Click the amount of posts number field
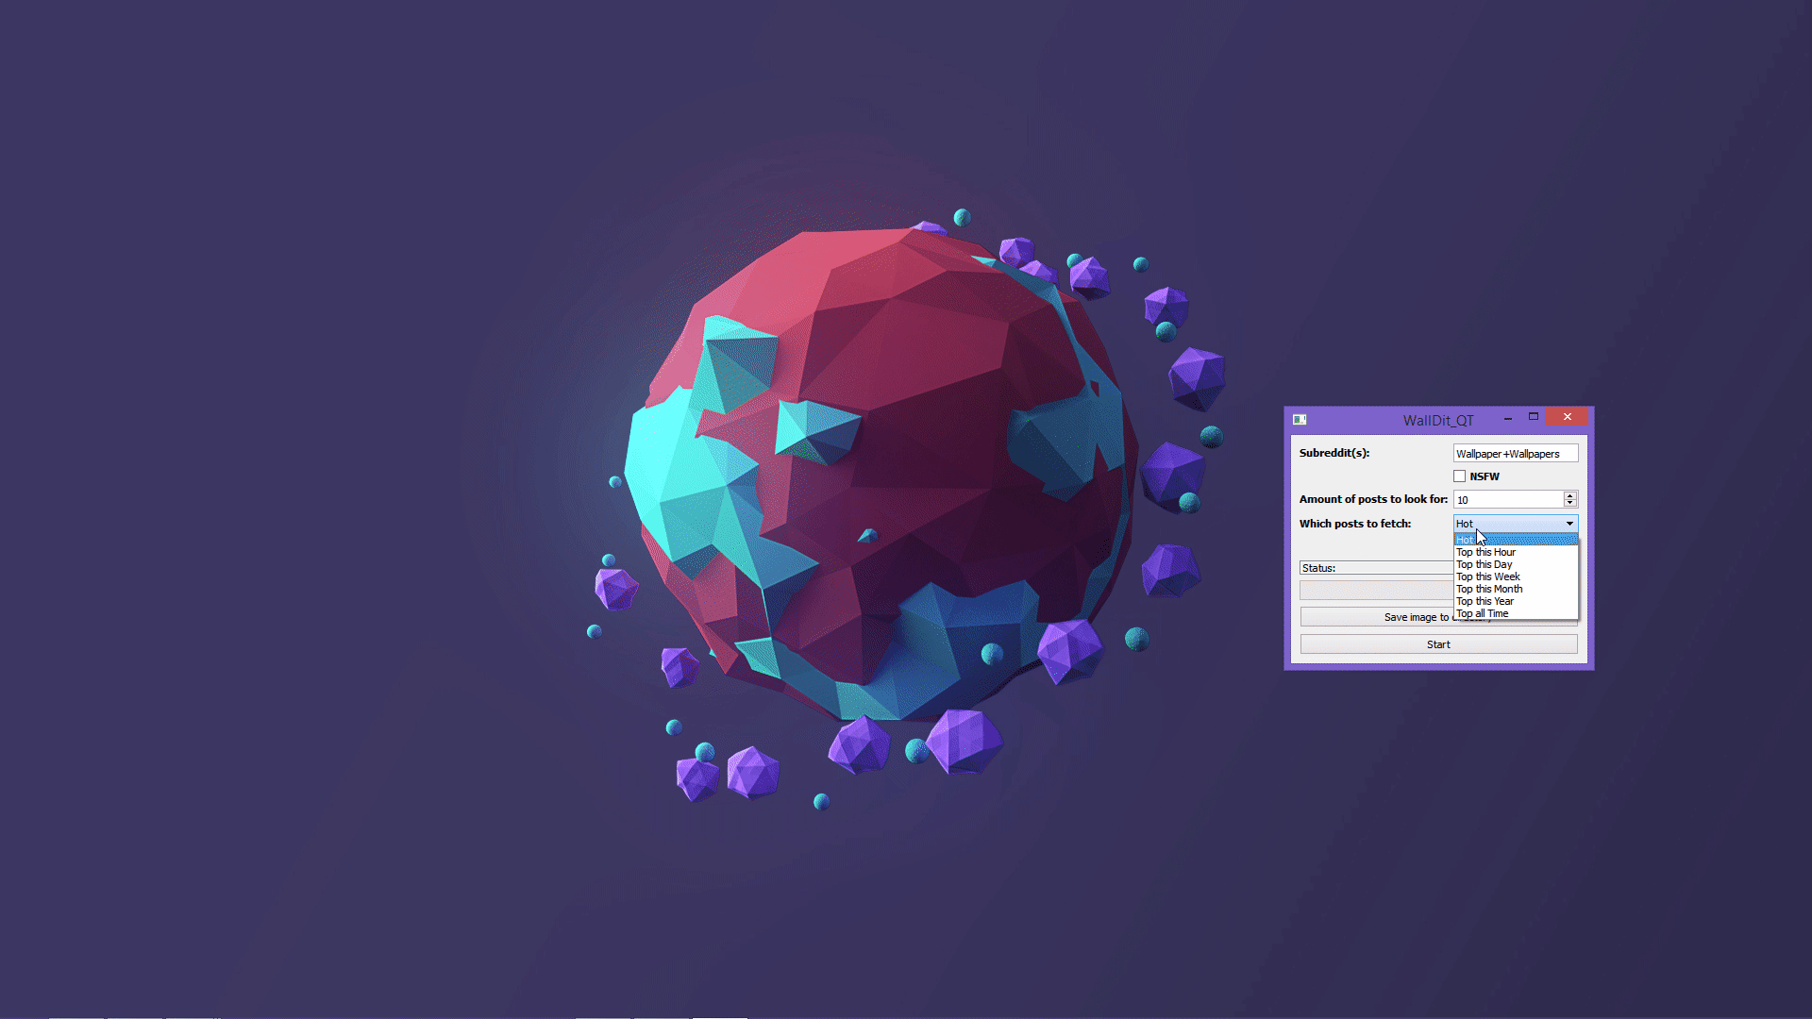 [x=1507, y=500]
